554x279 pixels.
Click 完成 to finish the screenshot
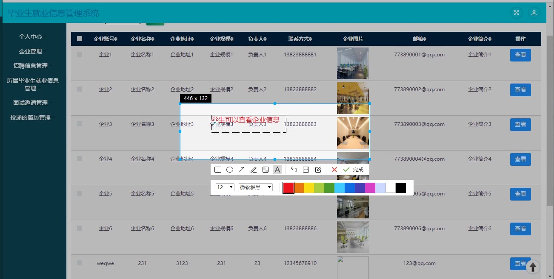click(x=354, y=170)
